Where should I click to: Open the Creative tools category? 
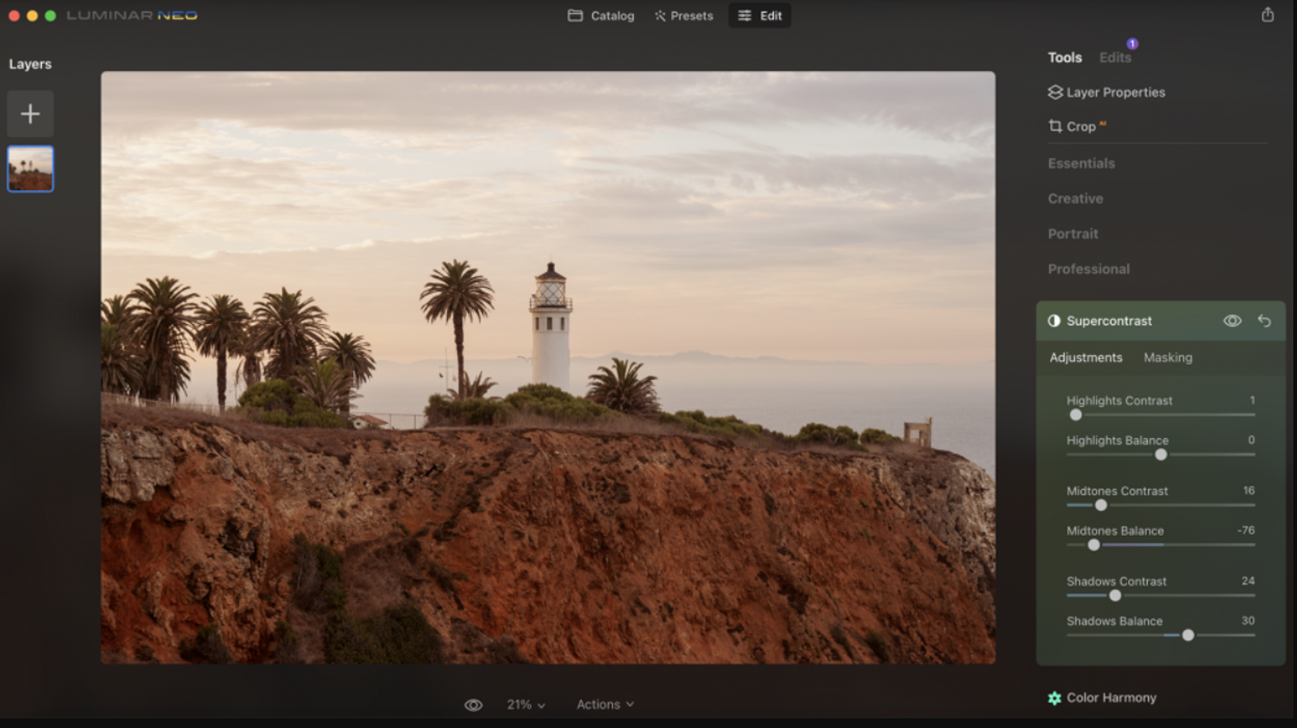click(x=1075, y=198)
